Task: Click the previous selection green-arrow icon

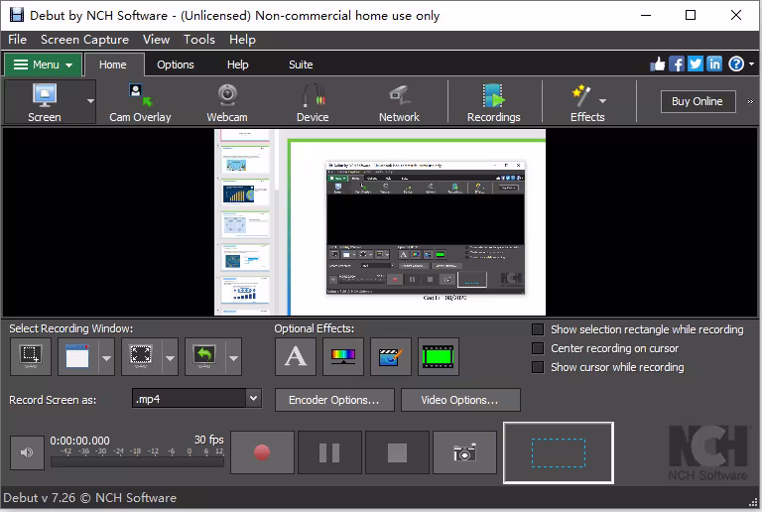Action: click(204, 357)
